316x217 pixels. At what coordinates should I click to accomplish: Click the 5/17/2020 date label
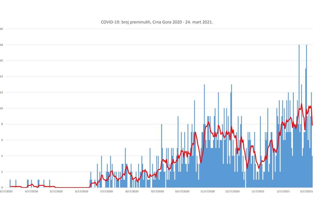pyautogui.click(x=56, y=191)
